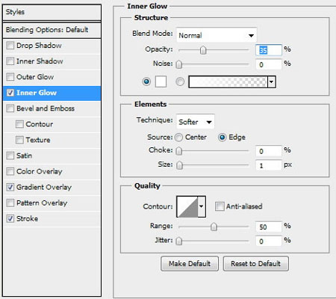Uncheck the Inner Glow checkbox
Viewport: 336px width, 299px height.
[10, 93]
